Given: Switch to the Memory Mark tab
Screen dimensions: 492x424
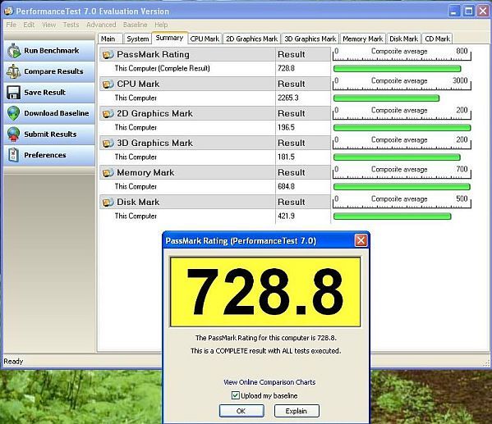Looking at the screenshot, I should coord(362,39).
